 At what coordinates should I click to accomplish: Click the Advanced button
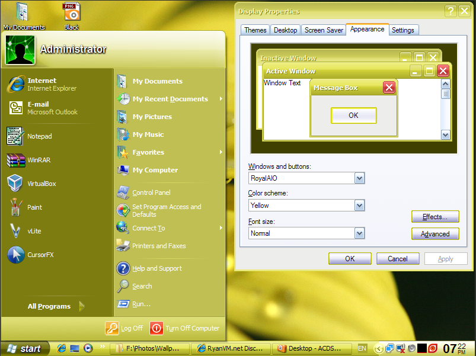tap(435, 234)
